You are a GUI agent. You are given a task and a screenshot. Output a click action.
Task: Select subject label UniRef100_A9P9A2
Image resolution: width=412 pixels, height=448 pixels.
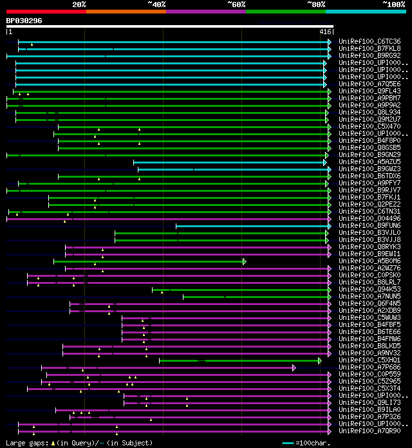(370, 105)
